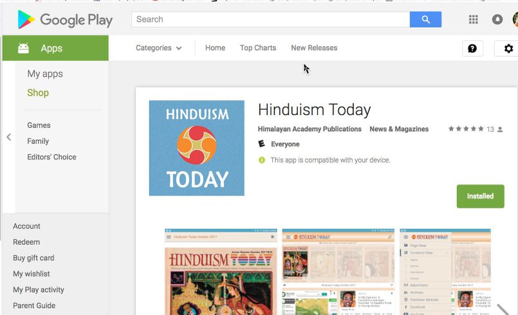Open Himalayan Academy Publications developer link
This screenshot has height=315, width=518.
310,129
